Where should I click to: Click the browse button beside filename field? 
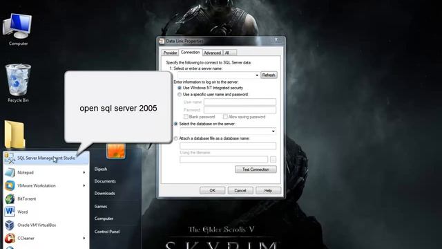tap(273, 160)
